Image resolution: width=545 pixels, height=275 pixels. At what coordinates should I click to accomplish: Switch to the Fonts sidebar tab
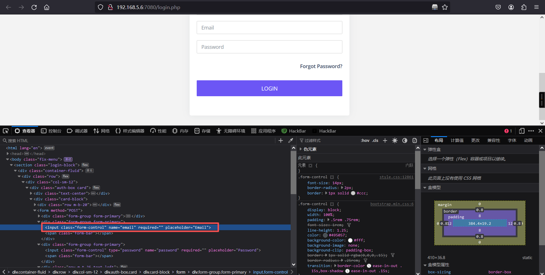click(512, 140)
